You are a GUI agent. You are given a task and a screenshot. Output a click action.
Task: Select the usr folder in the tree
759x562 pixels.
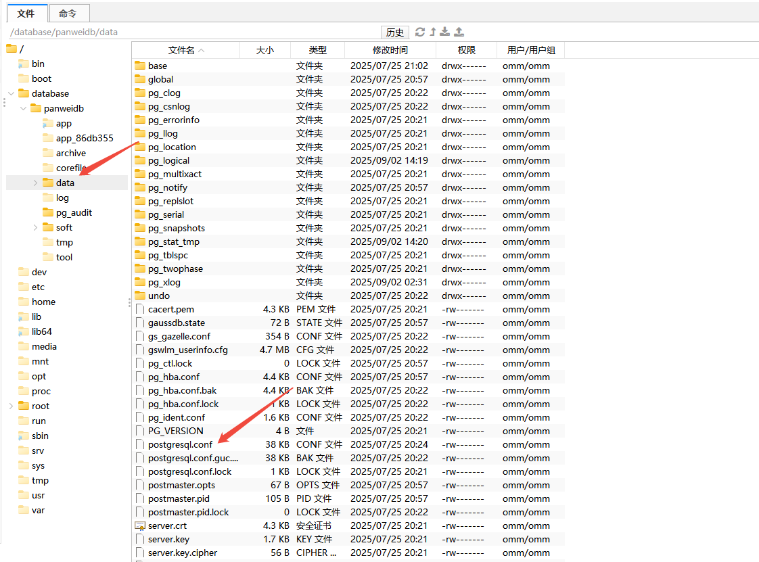(x=32, y=495)
